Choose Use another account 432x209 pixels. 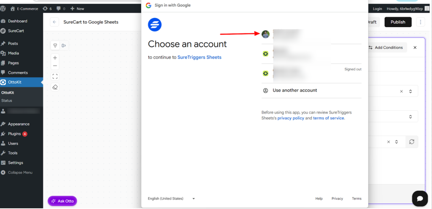point(294,90)
